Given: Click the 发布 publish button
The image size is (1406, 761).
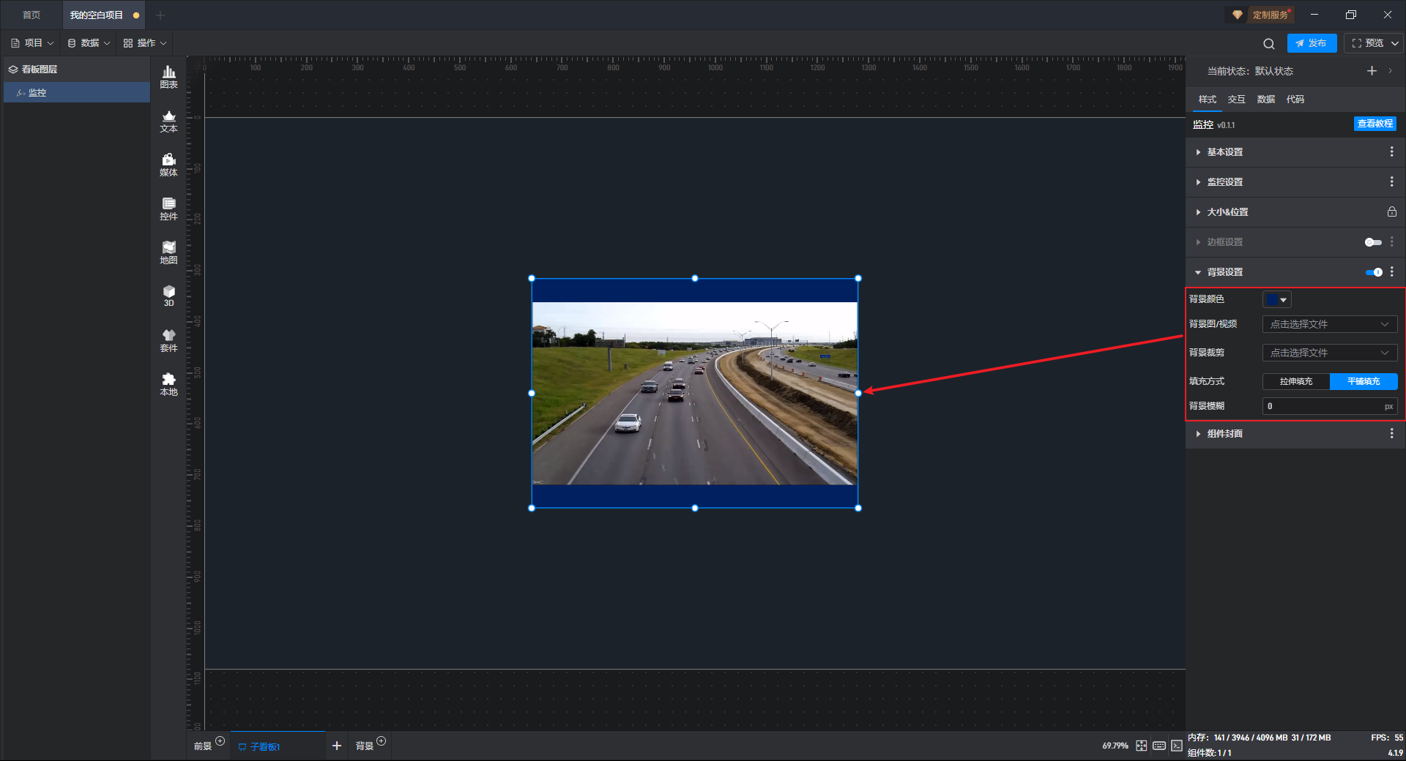Looking at the screenshot, I should coord(1311,43).
